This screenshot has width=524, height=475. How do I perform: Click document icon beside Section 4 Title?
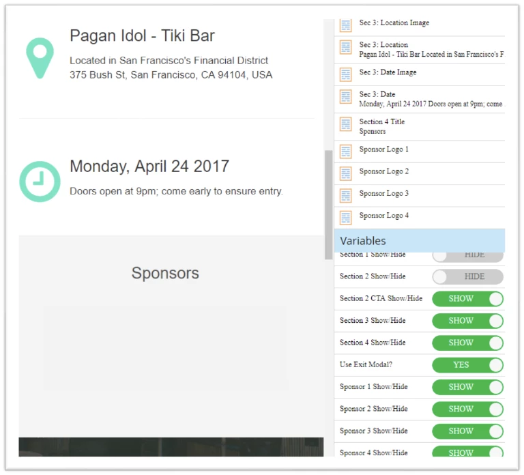pos(345,124)
